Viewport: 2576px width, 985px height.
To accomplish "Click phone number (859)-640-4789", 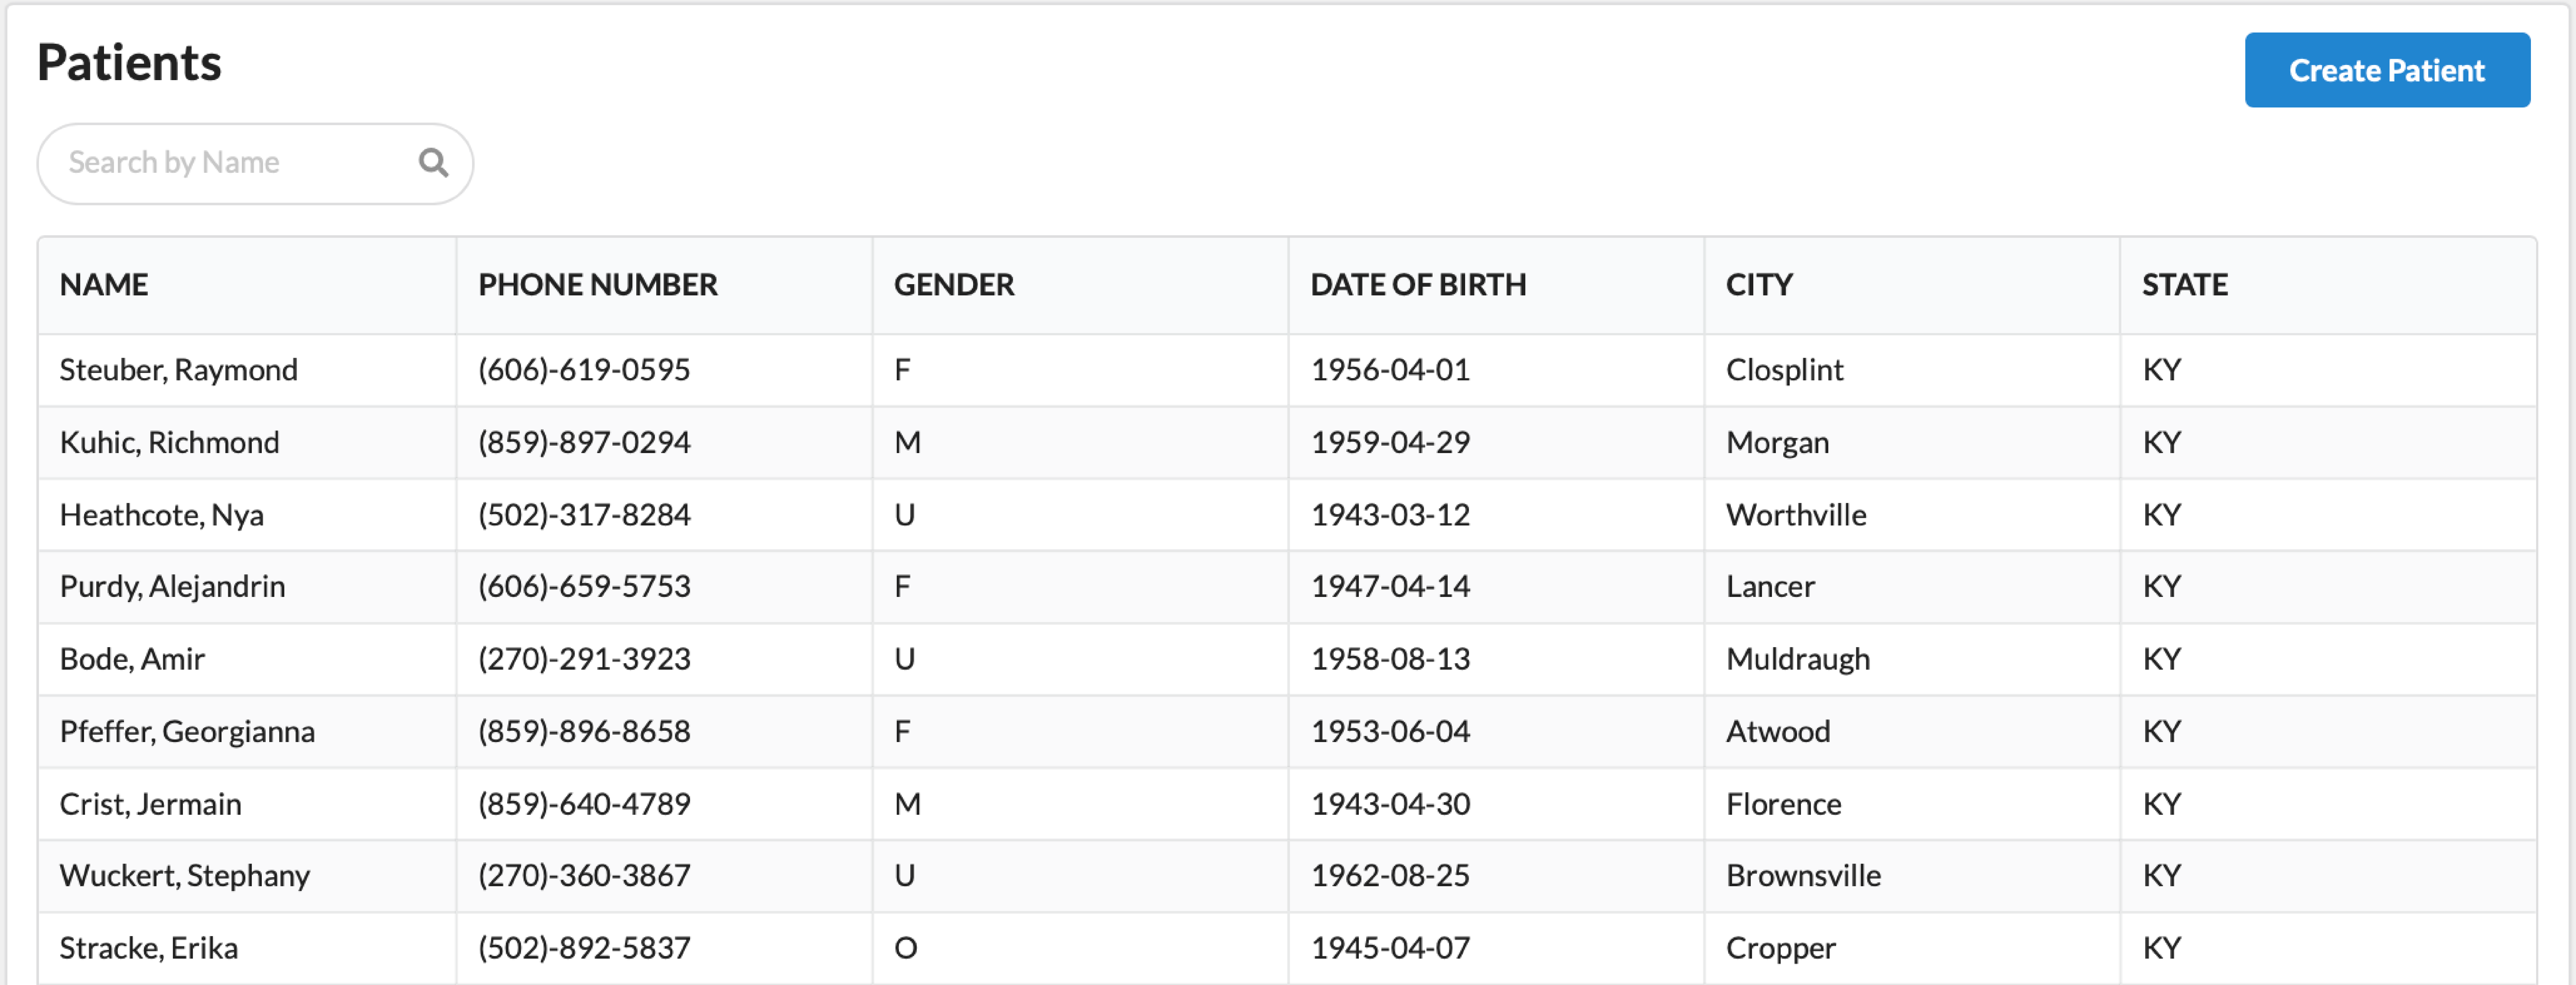I will [584, 804].
